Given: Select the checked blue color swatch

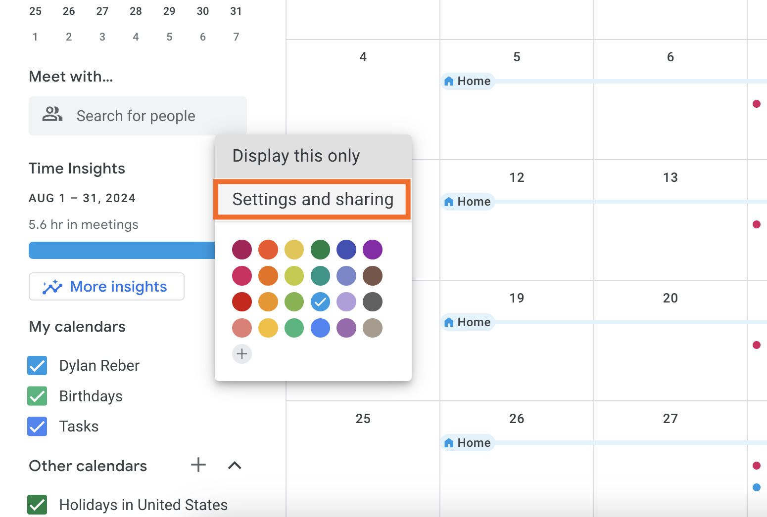Looking at the screenshot, I should tap(321, 302).
